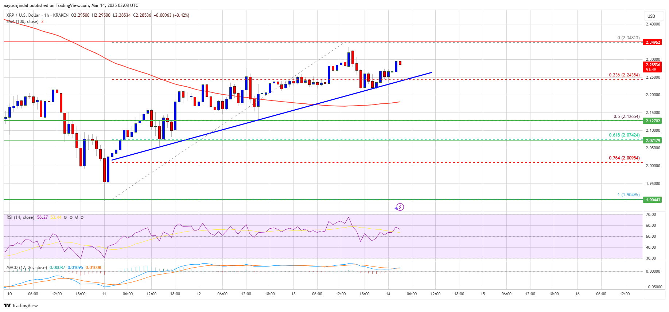The image size is (669, 312).
Task: Select the green 1.90443 price label
Action: pos(653,200)
